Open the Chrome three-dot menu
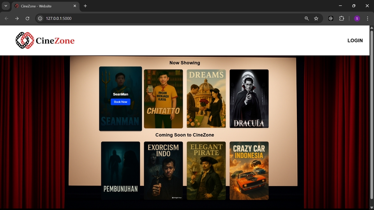 pos(367,18)
